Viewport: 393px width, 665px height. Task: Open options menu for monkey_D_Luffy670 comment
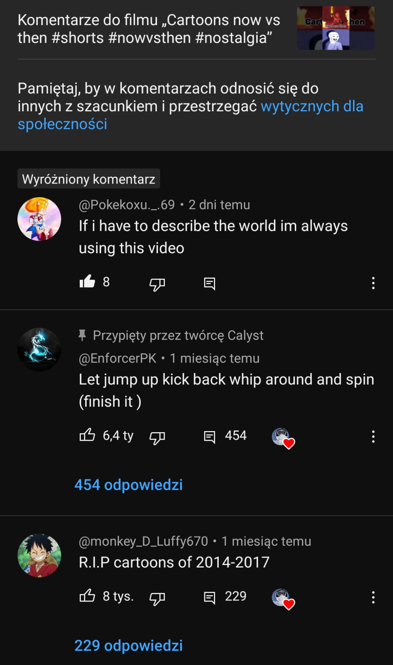tap(373, 597)
